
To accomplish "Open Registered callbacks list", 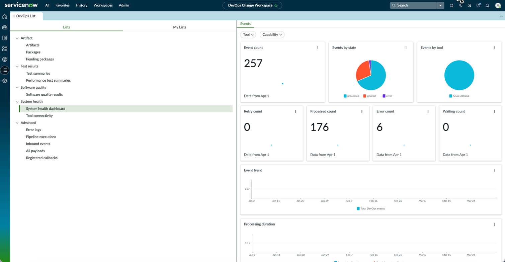I will click(42, 158).
